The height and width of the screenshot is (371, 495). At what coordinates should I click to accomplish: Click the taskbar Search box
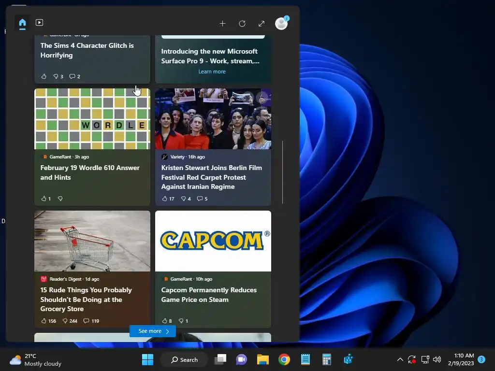184,359
